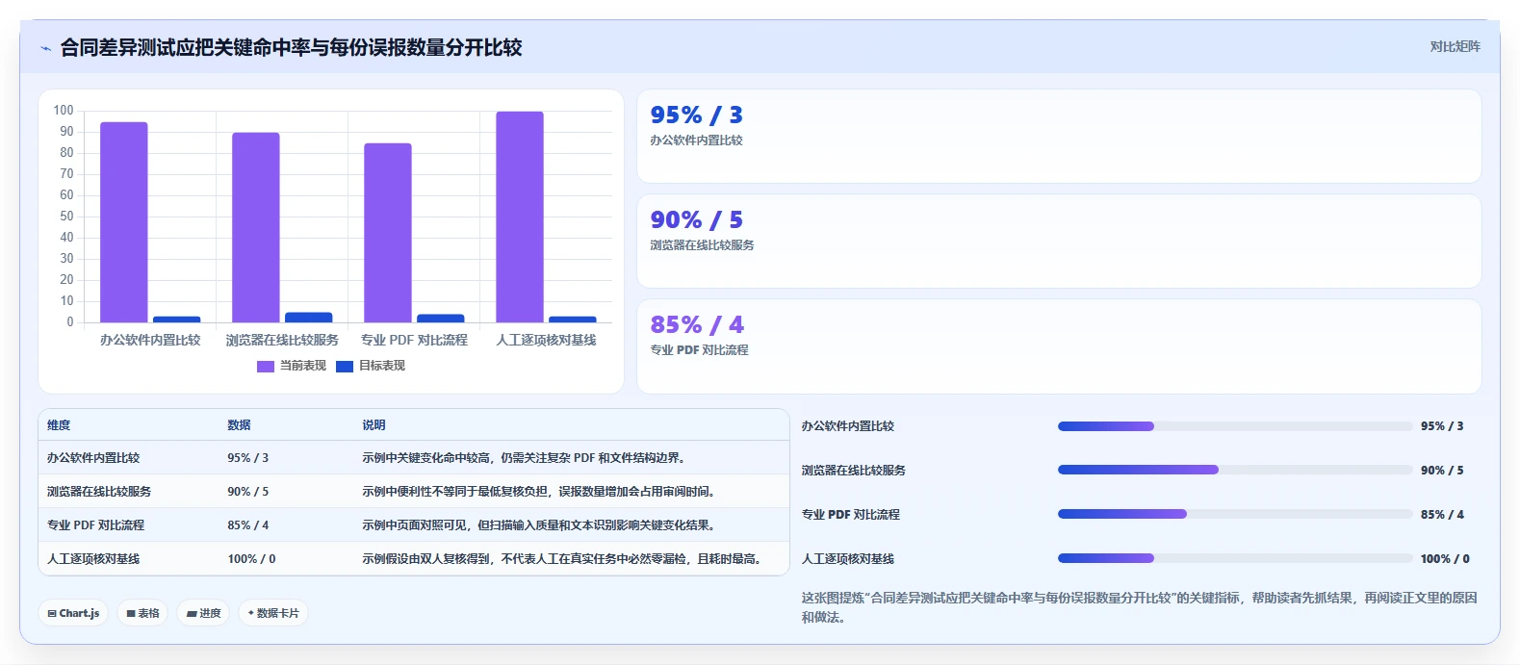Click the 100% / 0 table value
The width and height of the screenshot is (1520, 665).
(251, 559)
